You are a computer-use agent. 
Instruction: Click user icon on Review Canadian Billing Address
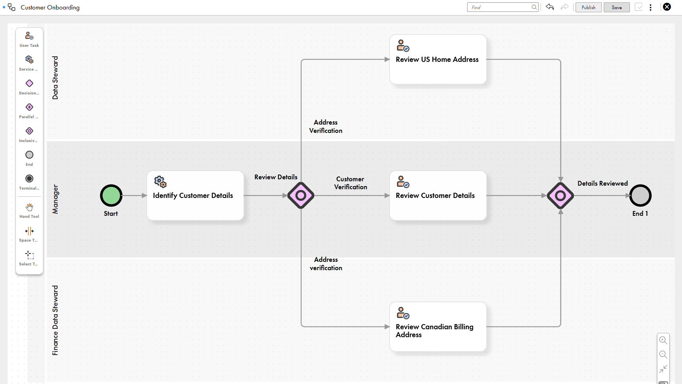point(403,313)
